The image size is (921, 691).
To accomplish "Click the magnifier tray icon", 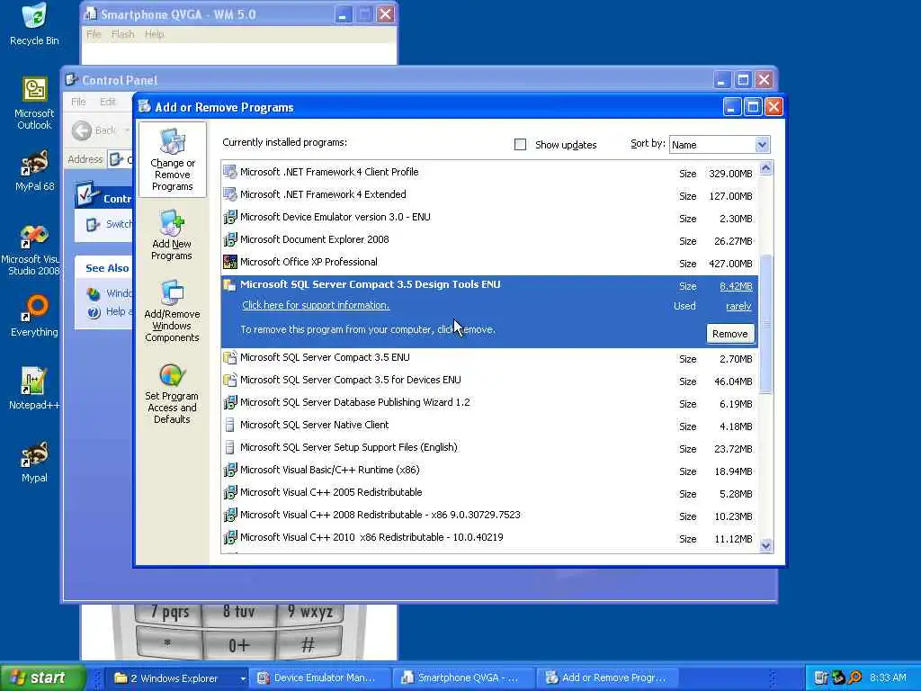I will coord(855,678).
